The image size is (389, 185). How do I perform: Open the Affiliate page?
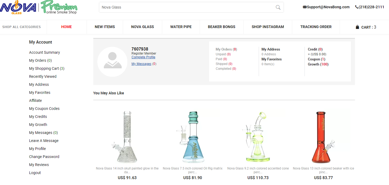[35, 101]
